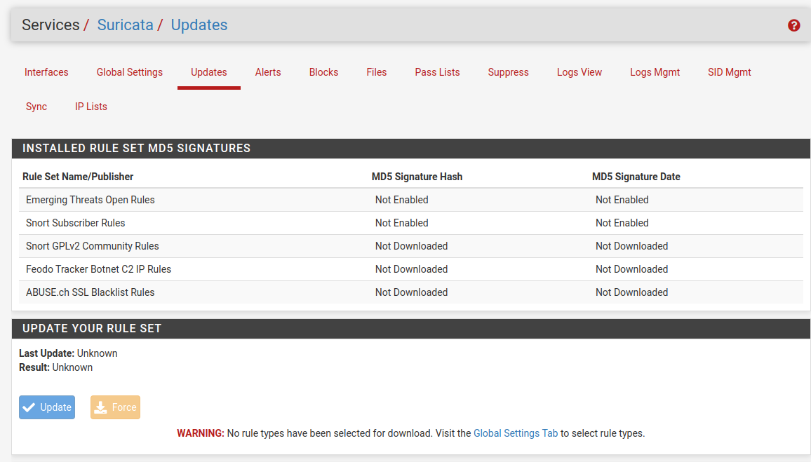811x462 pixels.
Task: Select the Emerging Threats Open Rules row
Action: pyautogui.click(x=91, y=200)
